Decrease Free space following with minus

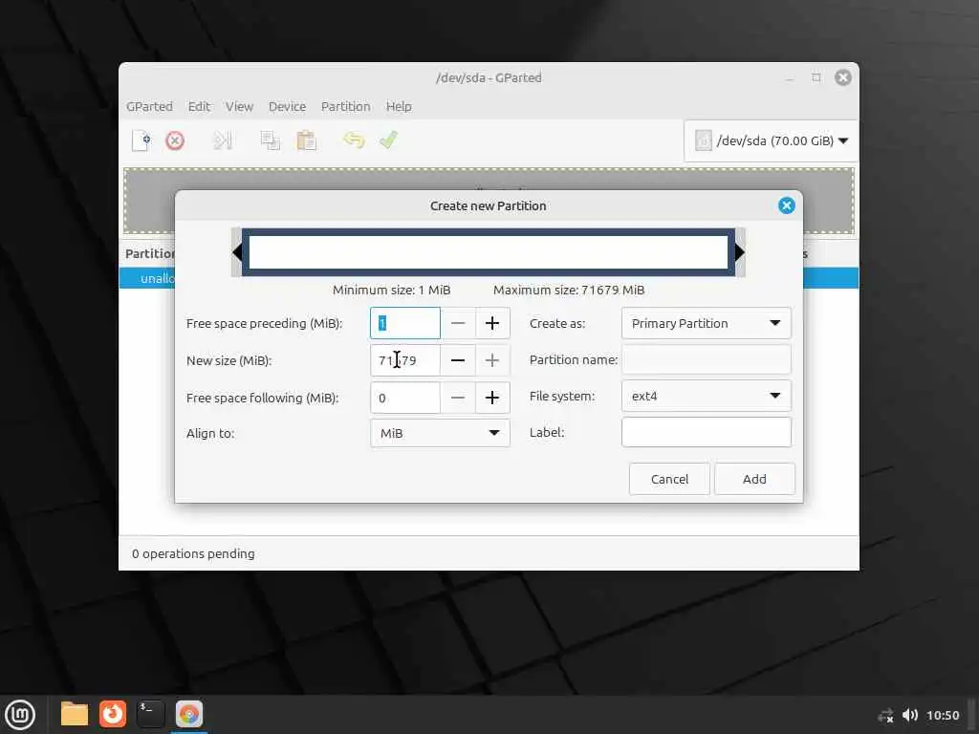[x=458, y=398]
